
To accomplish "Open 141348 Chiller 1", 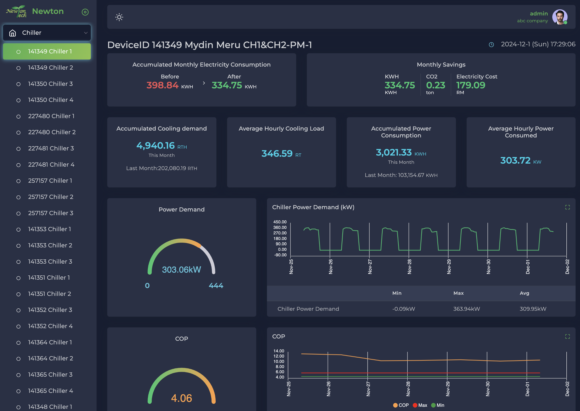I will [x=47, y=407].
